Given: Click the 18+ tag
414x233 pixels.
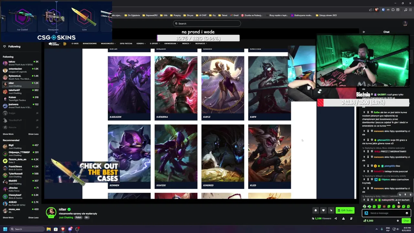Looking at the screenshot, I should coord(87,217).
